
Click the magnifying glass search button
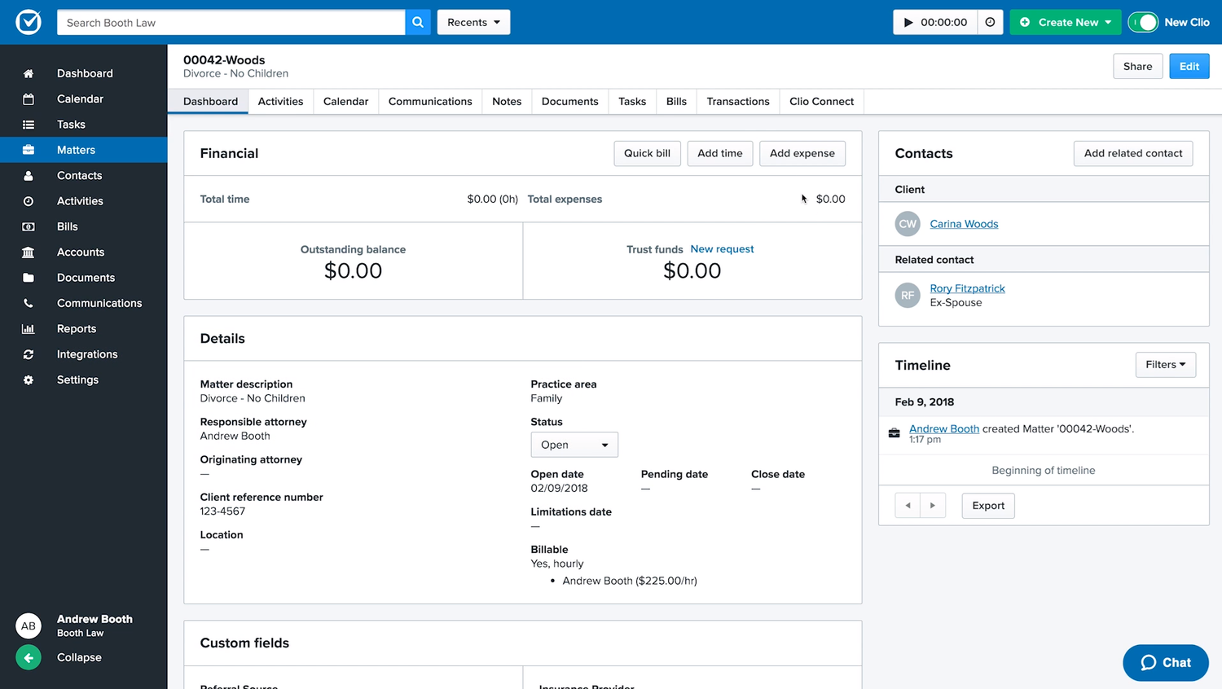pyautogui.click(x=417, y=22)
